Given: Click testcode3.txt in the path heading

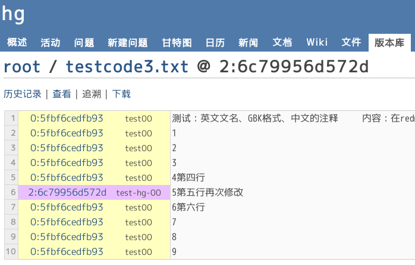Looking at the screenshot, I should click(x=127, y=66).
